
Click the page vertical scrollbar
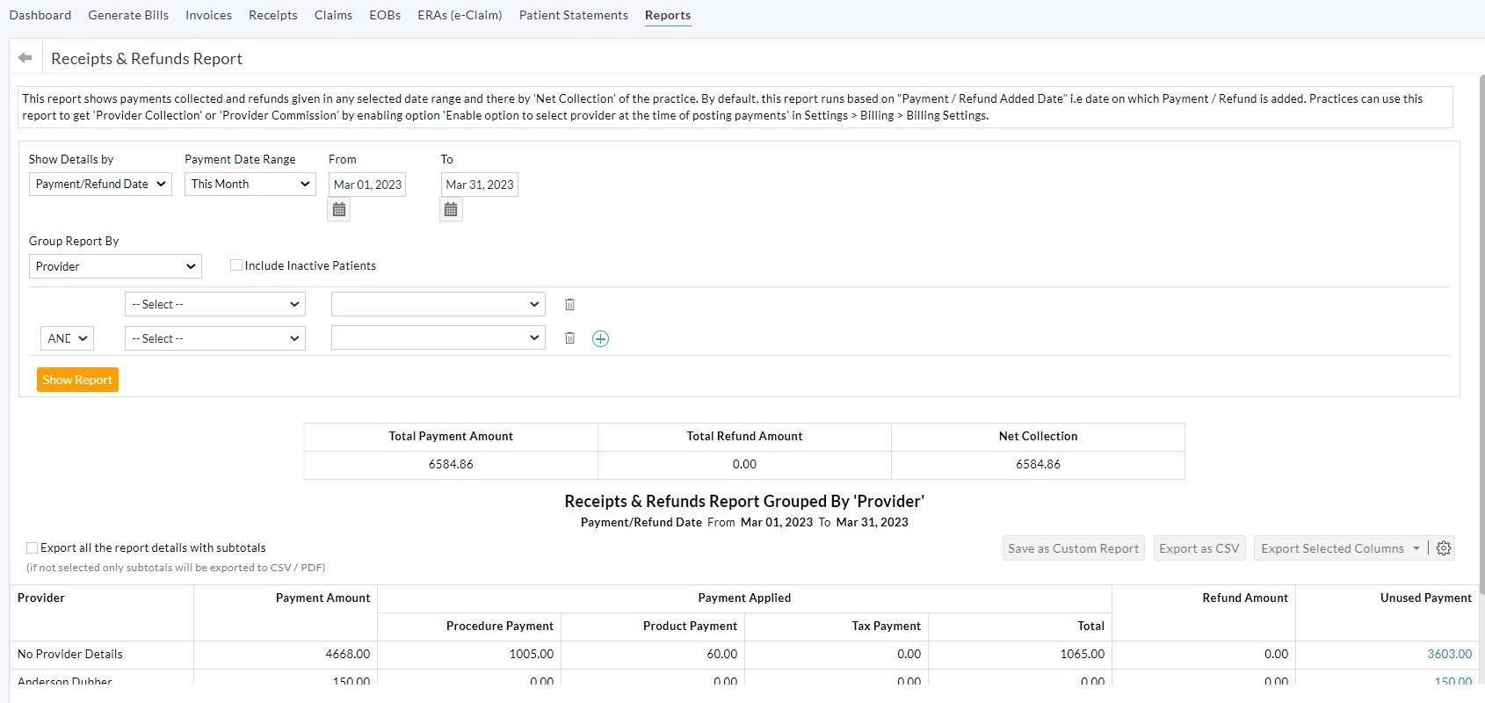pyautogui.click(x=1481, y=334)
